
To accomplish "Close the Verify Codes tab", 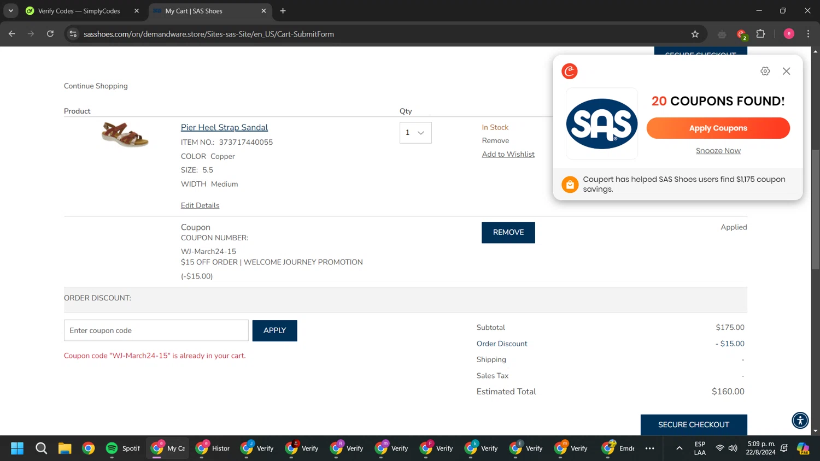I will [137, 11].
